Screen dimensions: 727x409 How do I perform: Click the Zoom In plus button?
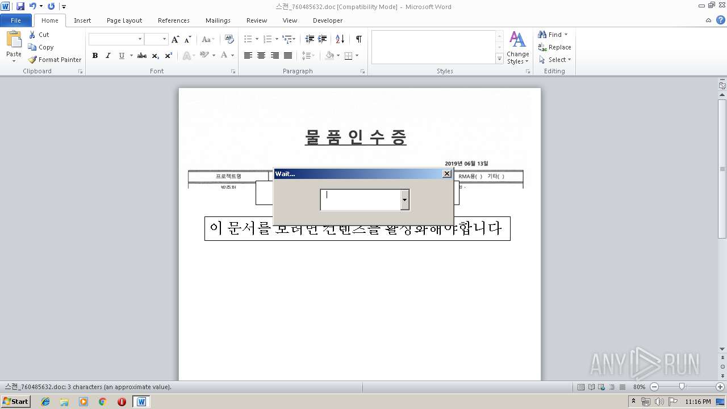(720, 387)
